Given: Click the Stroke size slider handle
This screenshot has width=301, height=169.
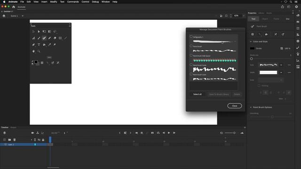Looking at the screenshot, I should 252,59.
